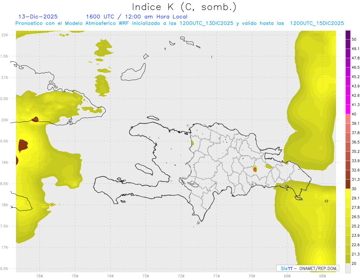
Task: Click the colorbar value '29.1'
Action: [356, 198]
